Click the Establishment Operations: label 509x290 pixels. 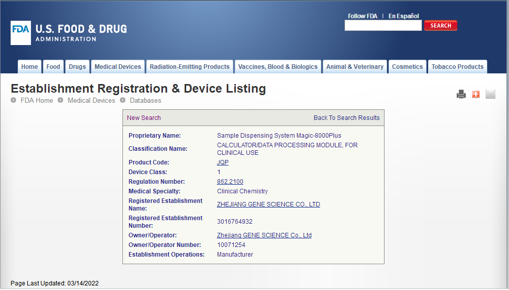pos(166,255)
